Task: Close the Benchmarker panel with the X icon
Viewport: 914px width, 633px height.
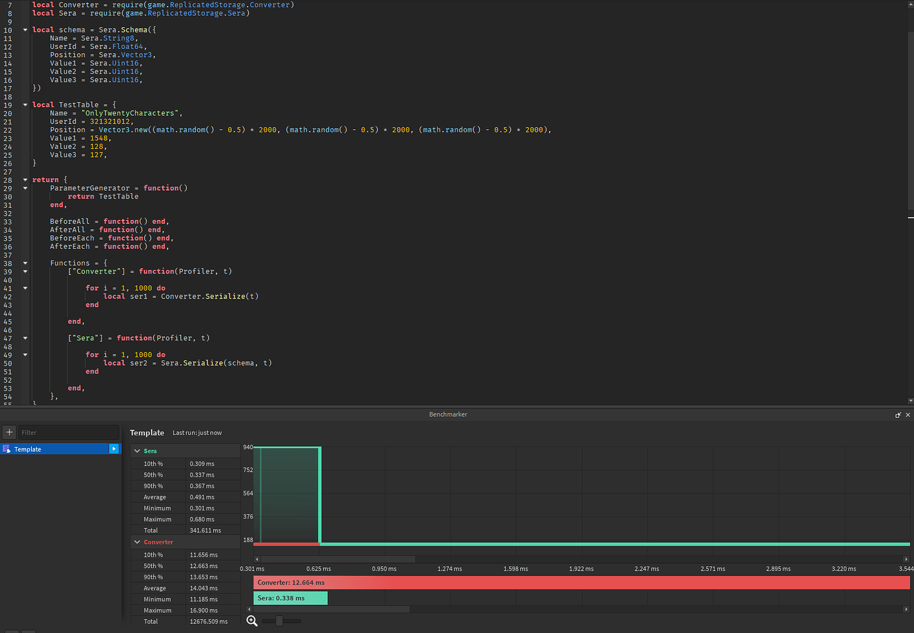Action: click(907, 414)
